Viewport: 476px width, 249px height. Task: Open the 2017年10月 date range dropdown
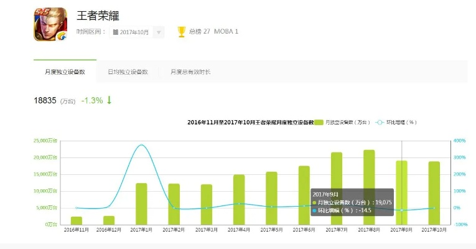137,32
